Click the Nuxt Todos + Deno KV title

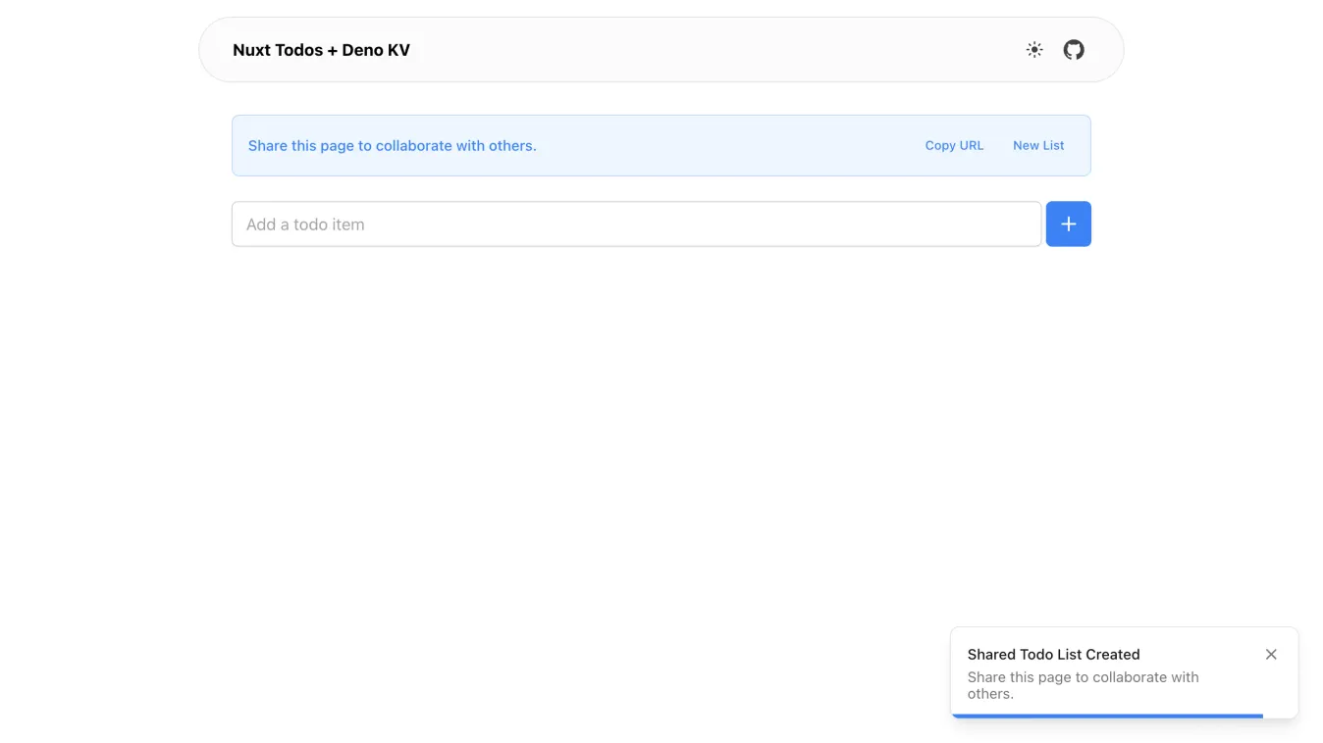click(321, 50)
